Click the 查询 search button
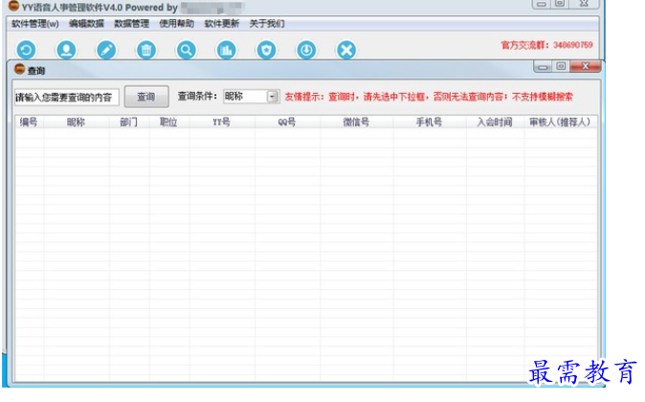The height and width of the screenshot is (402, 645). [146, 97]
